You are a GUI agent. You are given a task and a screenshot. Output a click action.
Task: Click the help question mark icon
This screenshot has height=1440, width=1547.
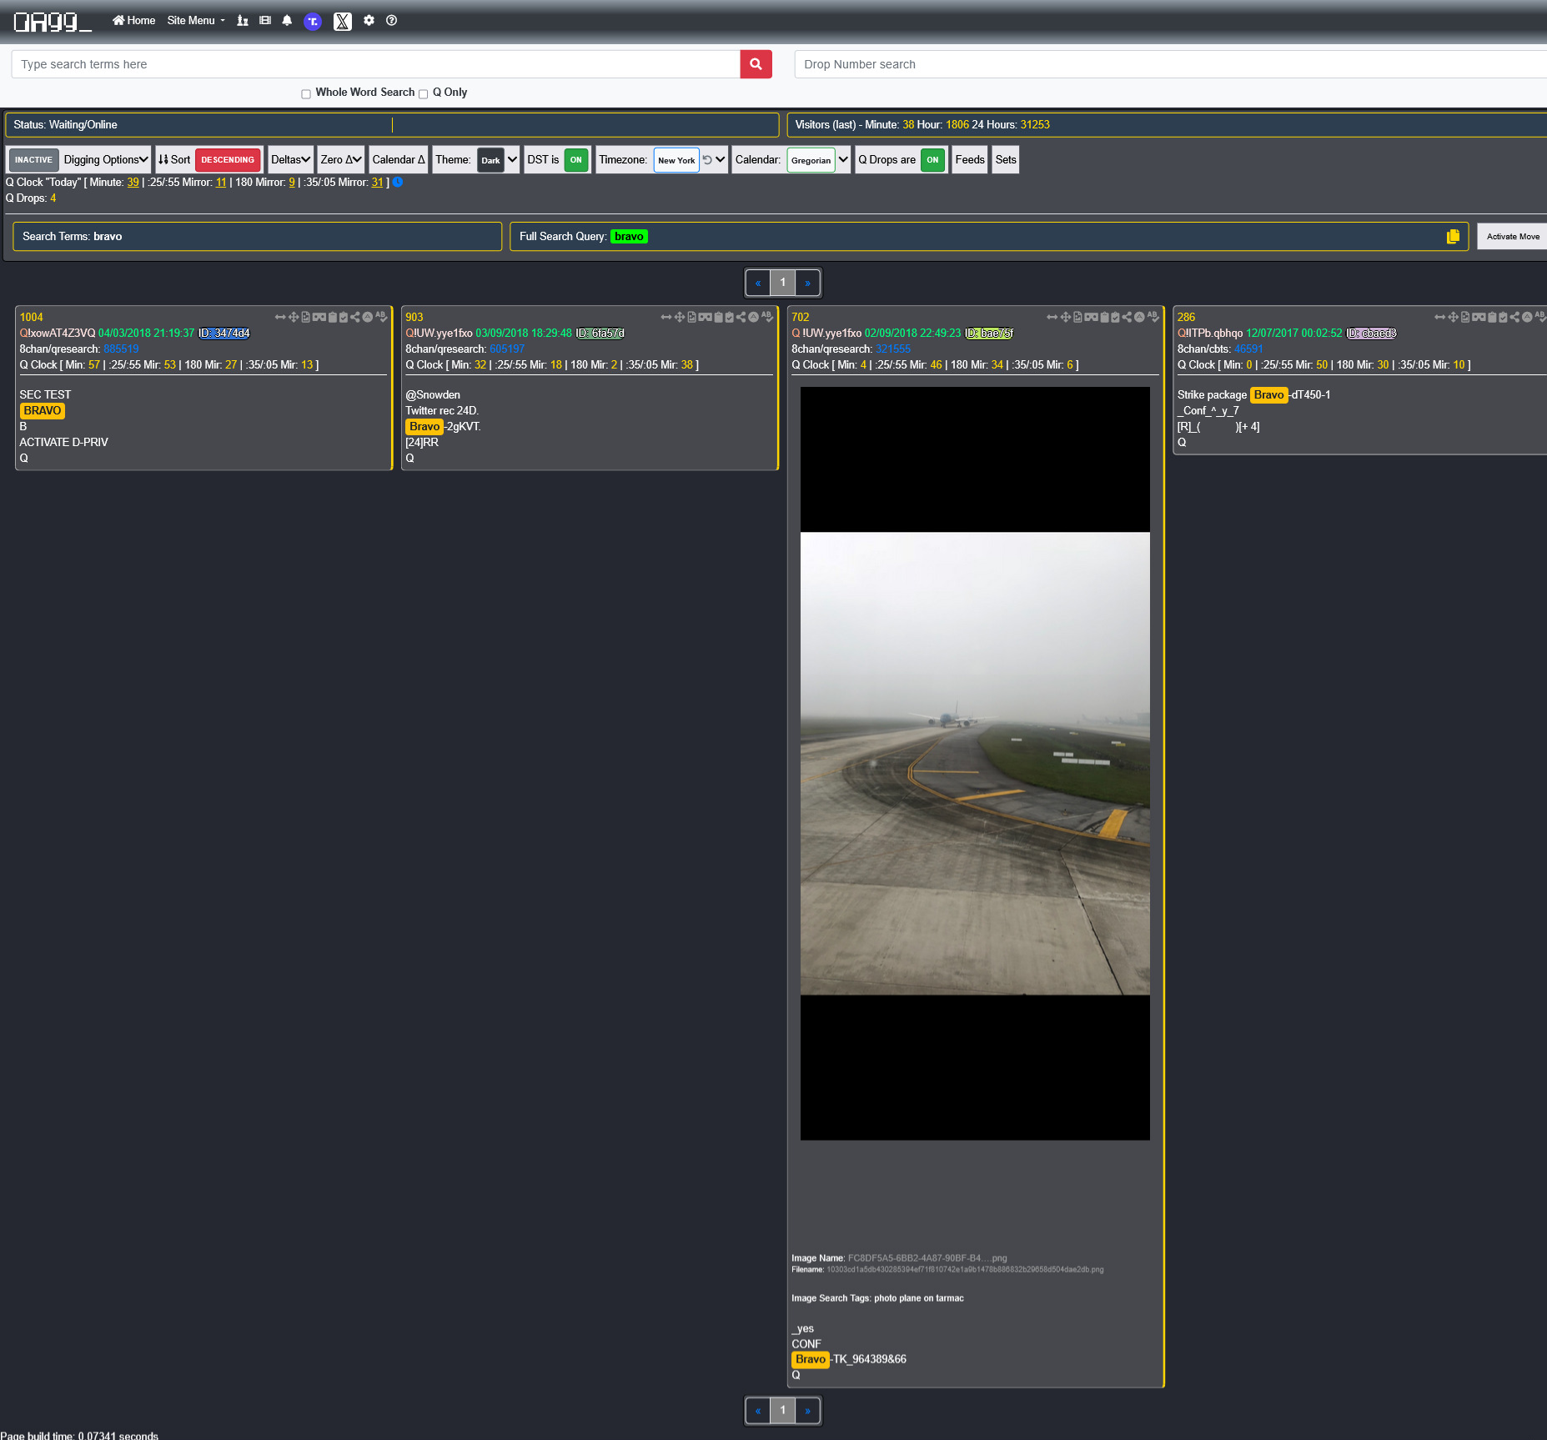391,21
